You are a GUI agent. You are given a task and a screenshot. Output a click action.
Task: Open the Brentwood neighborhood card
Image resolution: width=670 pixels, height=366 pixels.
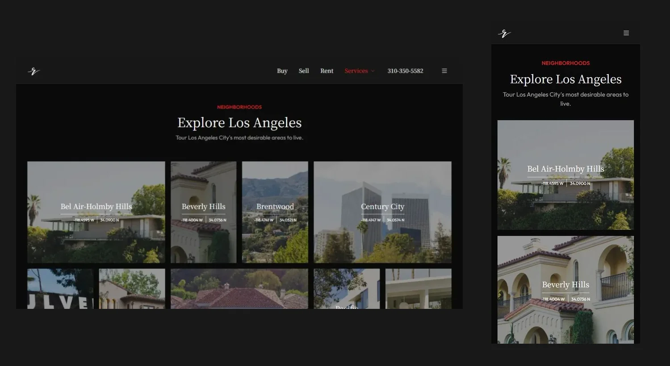275,212
